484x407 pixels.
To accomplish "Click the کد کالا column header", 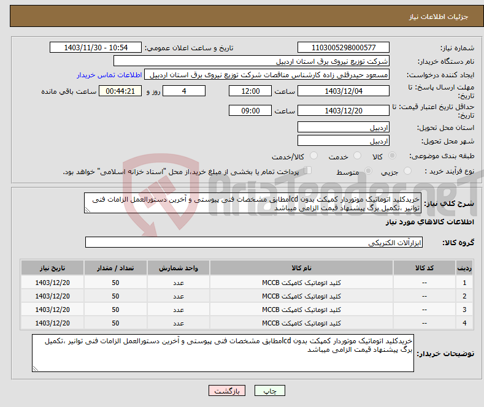I will pos(424,268).
